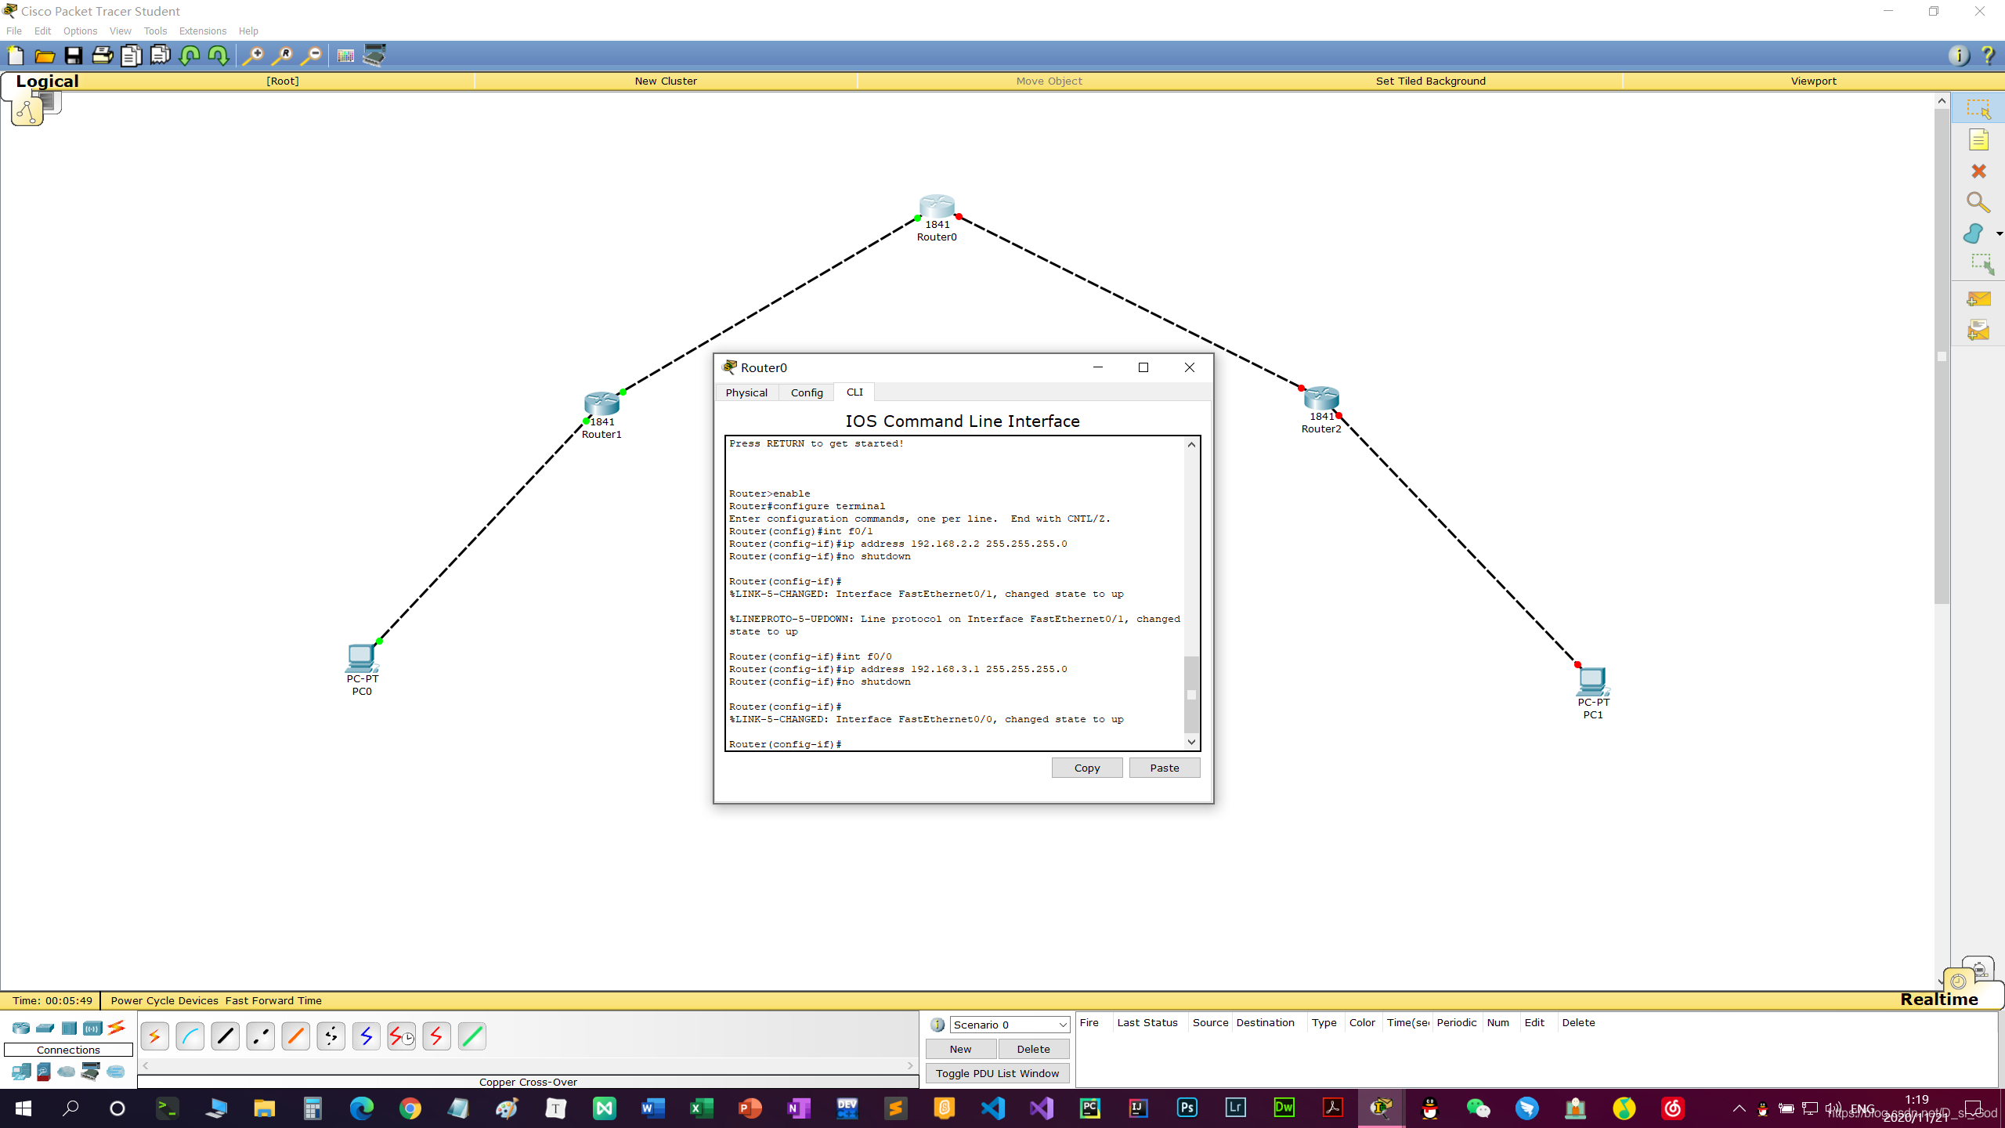Screen dimensions: 2005x1128
Task: Open the Routers device category
Action: [21, 1028]
